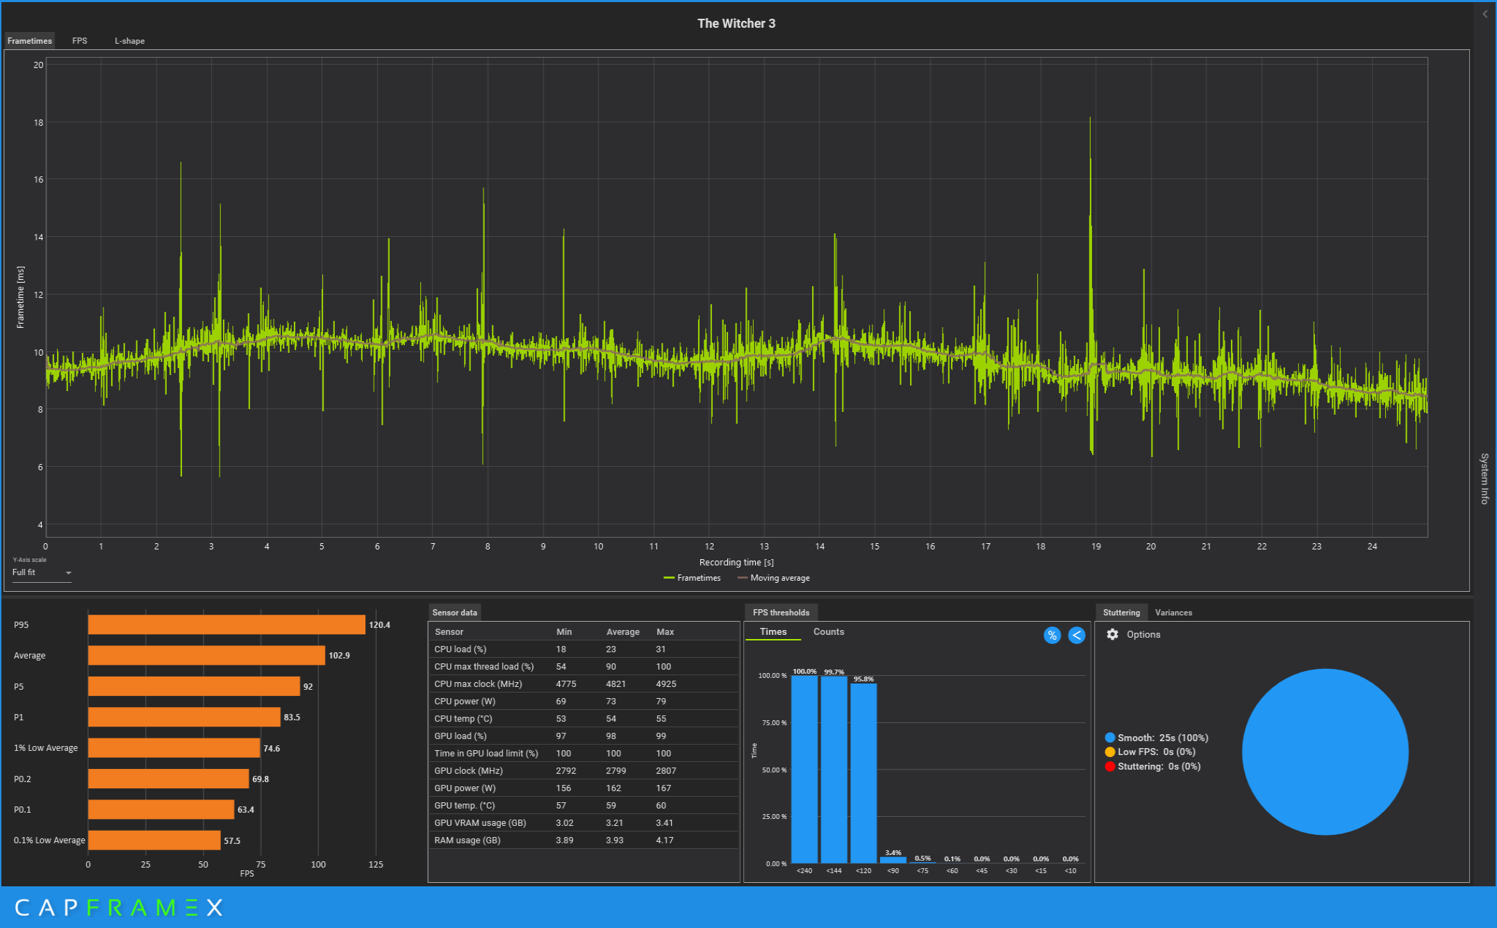This screenshot has width=1497, height=928.
Task: Switch to the L-shape tab
Action: point(129,41)
